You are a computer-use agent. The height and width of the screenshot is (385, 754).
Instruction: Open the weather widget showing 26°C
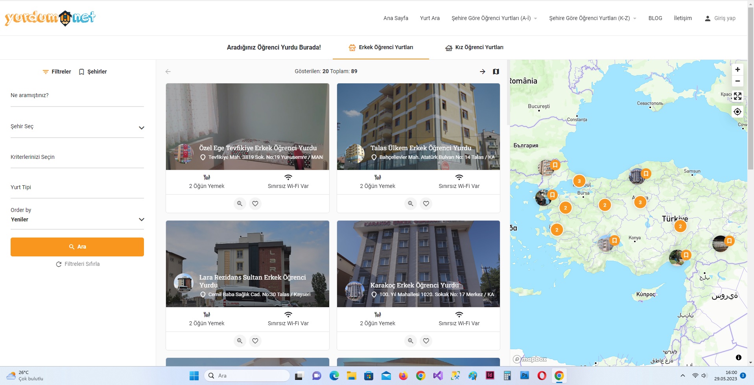[25, 376]
